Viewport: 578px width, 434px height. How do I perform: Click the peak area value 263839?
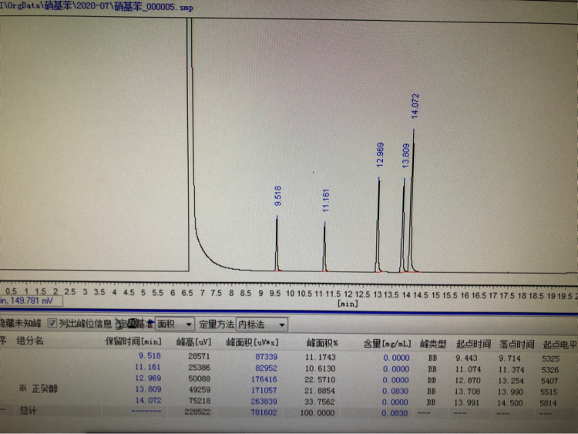pos(264,402)
